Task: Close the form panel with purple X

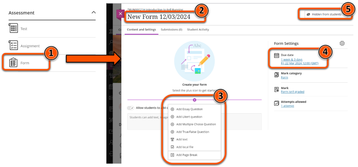Action: coord(120,14)
